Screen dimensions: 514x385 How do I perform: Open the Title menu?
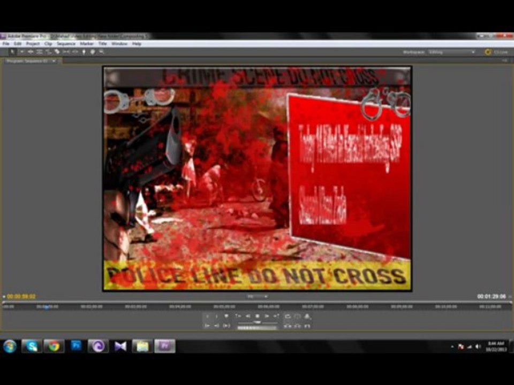tap(103, 43)
